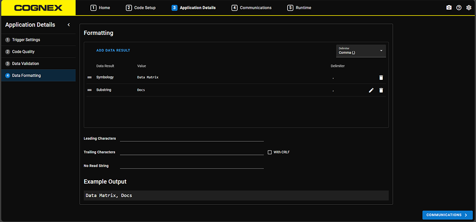This screenshot has height=222, width=476.
Task: Click the Leading Characters input field
Action: pos(192,138)
